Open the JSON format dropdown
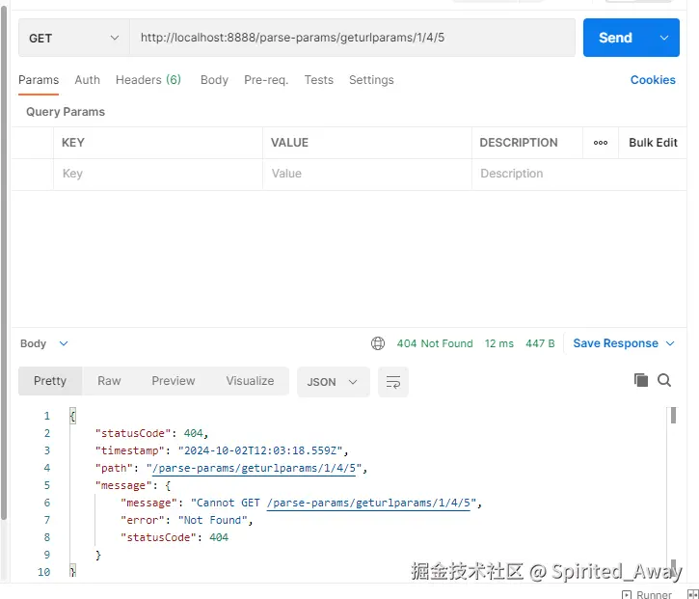This screenshot has width=699, height=599. tap(333, 382)
